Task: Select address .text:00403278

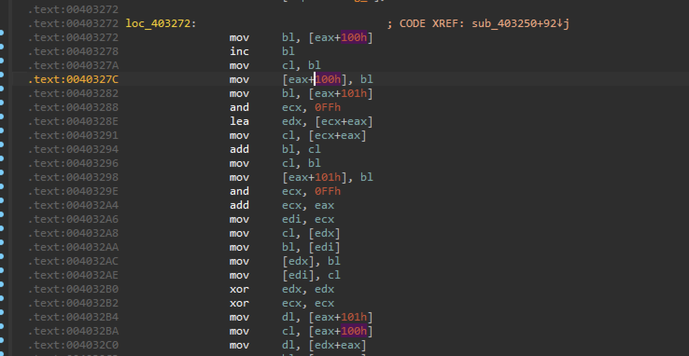Action: click(x=73, y=51)
